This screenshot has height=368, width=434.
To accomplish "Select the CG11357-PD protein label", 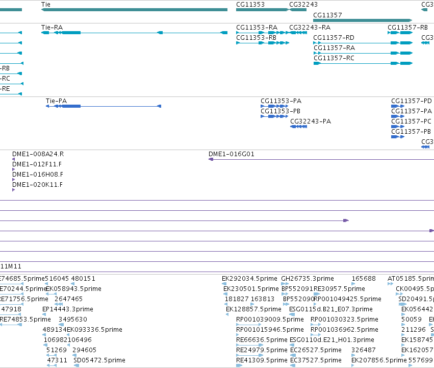I will point(411,101).
